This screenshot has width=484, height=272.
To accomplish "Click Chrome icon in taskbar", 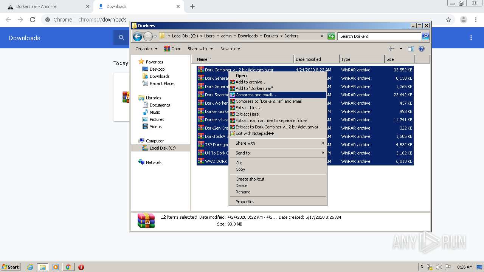I will [x=68, y=267].
